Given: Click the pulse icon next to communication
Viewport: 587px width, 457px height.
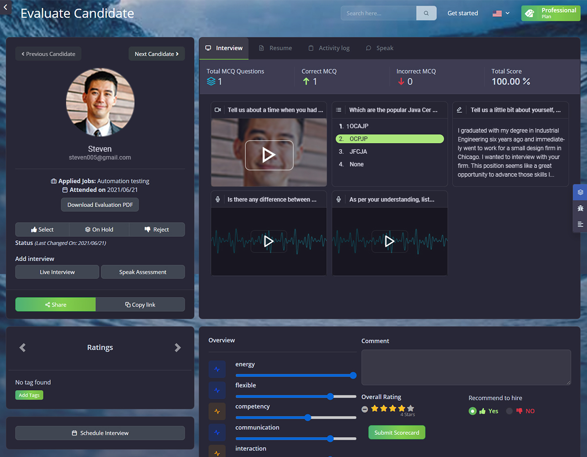Looking at the screenshot, I should coord(217,433).
